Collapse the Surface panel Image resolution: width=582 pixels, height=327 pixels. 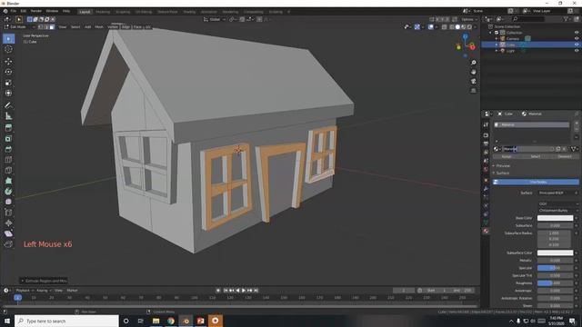click(503, 173)
